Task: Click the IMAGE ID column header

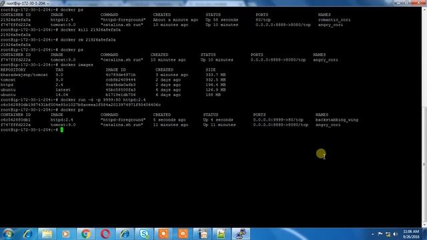Action: 115,69
